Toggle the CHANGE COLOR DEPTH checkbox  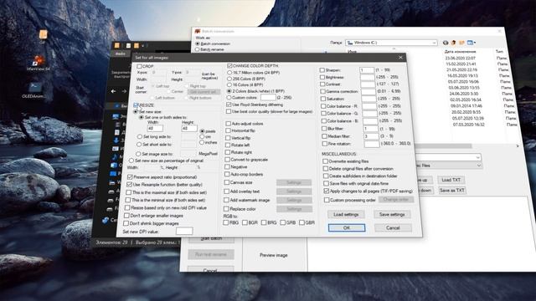[x=229, y=65]
